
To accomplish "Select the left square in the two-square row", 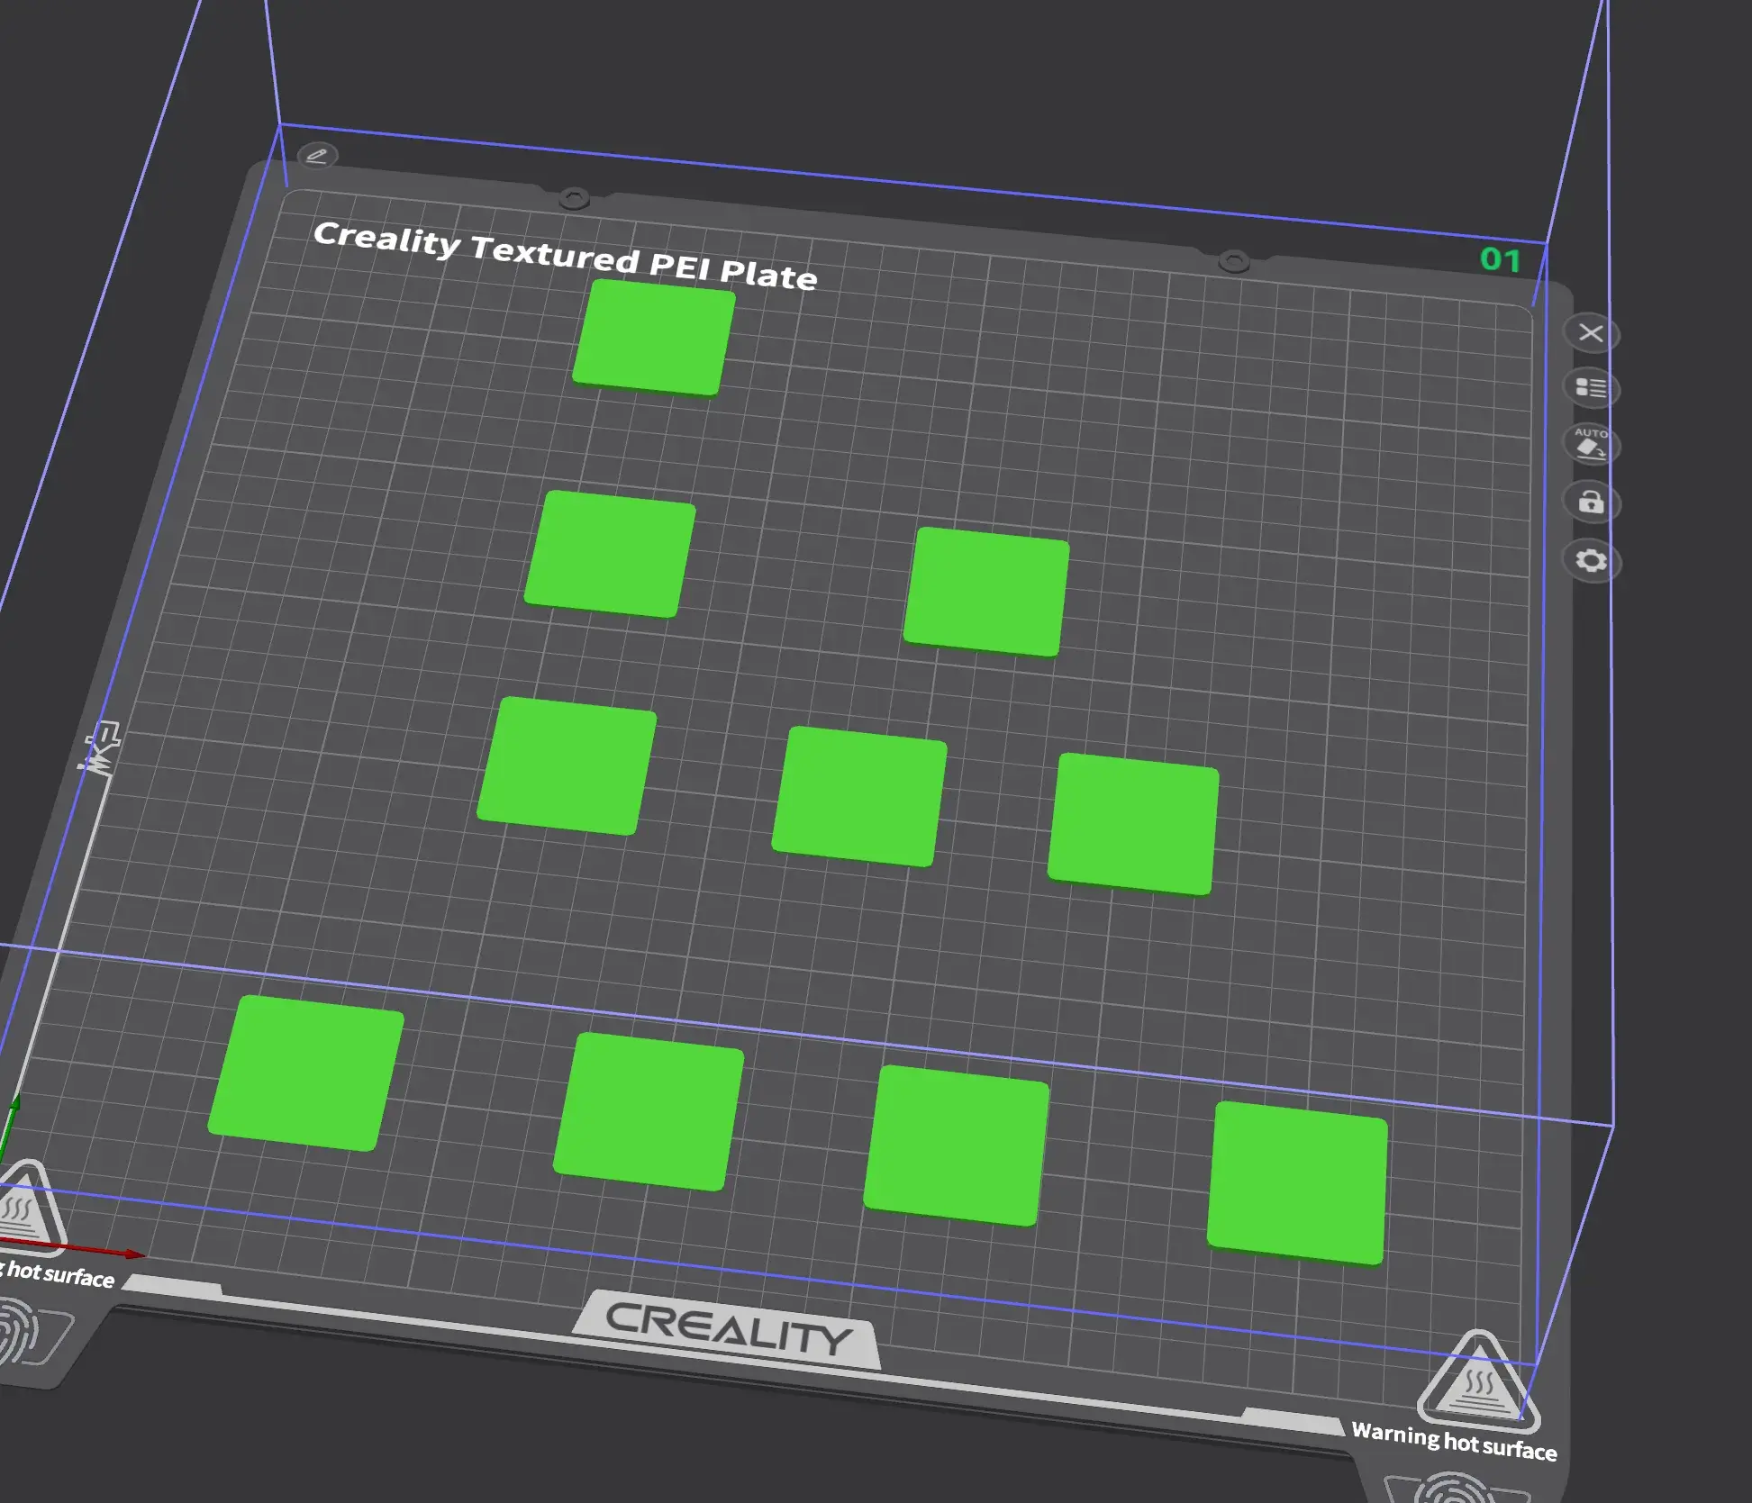I will 610,554.
